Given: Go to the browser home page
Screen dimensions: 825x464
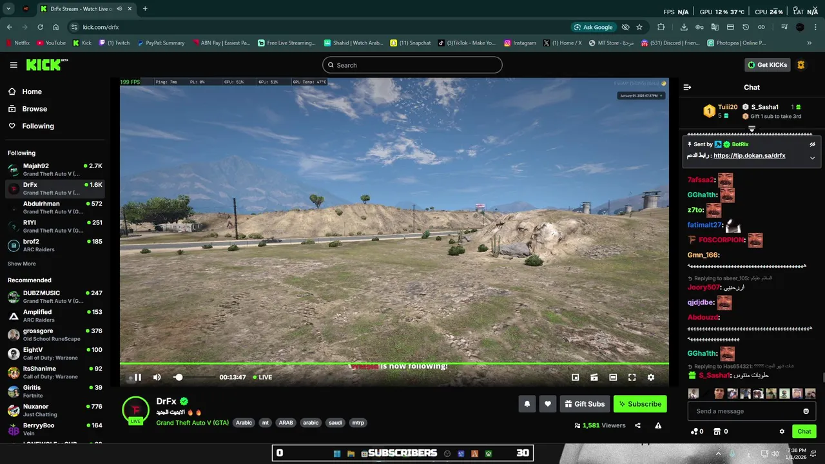Looking at the screenshot, I should 56,27.
